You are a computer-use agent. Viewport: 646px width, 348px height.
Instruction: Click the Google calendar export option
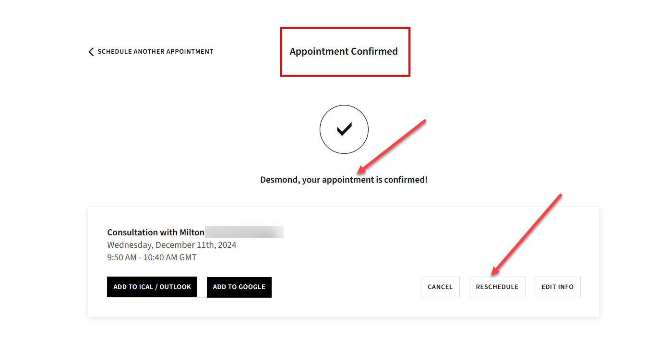pos(239,287)
